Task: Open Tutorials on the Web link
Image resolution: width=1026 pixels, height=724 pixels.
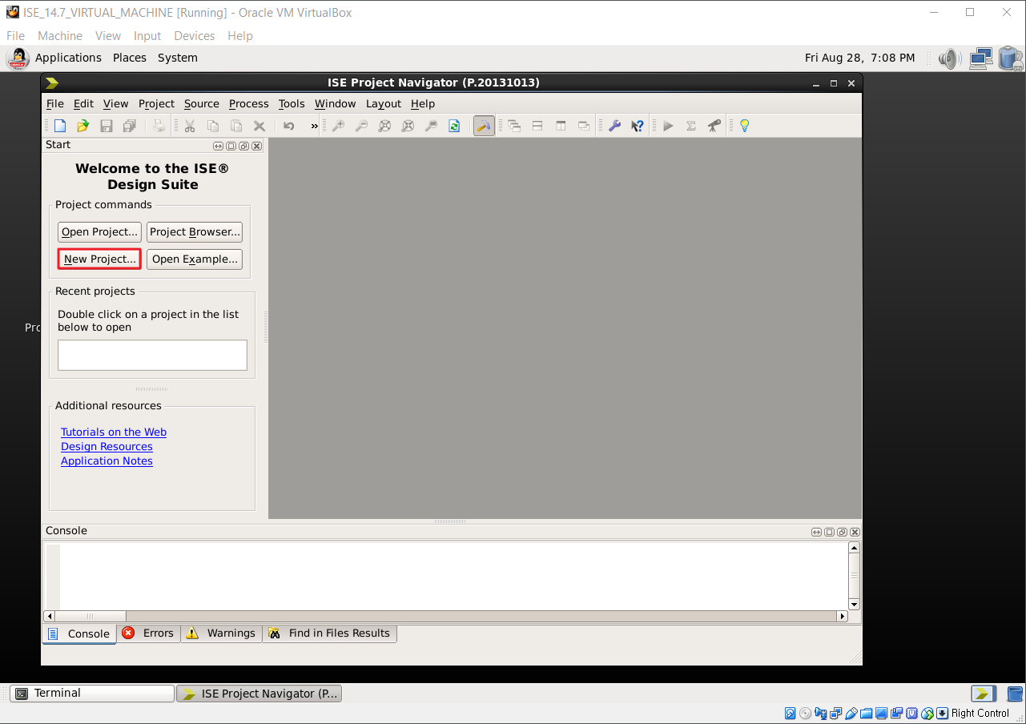Action: (x=114, y=432)
